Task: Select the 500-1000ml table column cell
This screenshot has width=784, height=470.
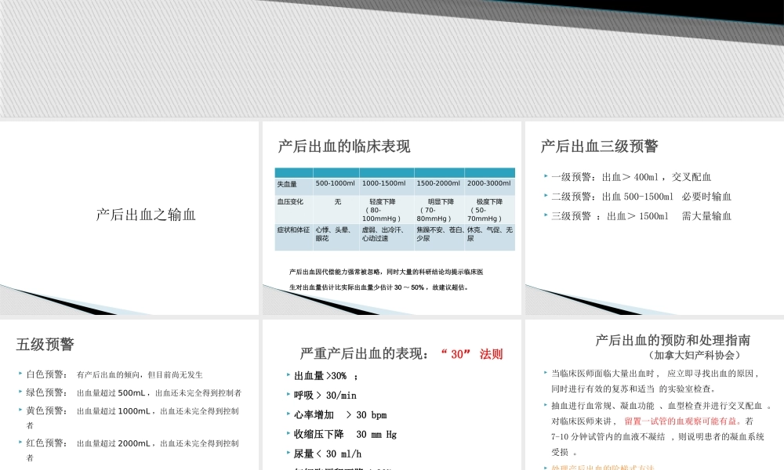Action: click(x=336, y=183)
